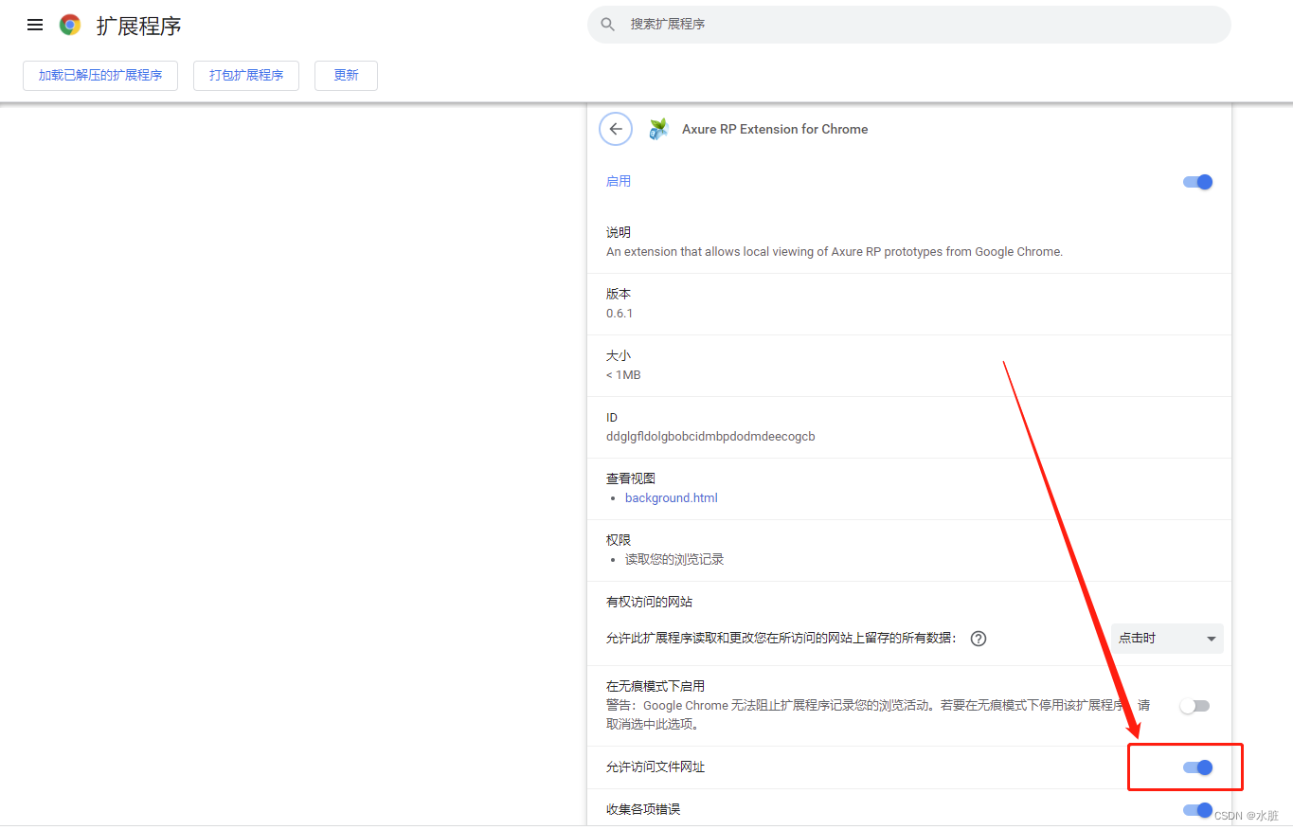Open the background.html link
This screenshot has width=1293, height=830.
[671, 497]
